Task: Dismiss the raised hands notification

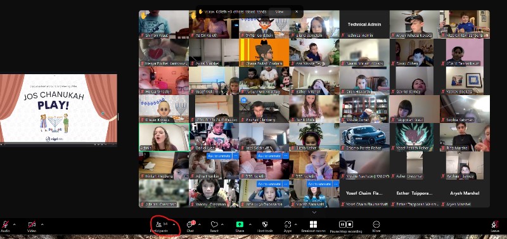Action: pyautogui.click(x=297, y=11)
